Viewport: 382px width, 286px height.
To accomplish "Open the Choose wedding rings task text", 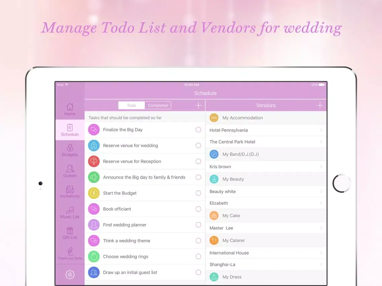I will tap(125, 256).
